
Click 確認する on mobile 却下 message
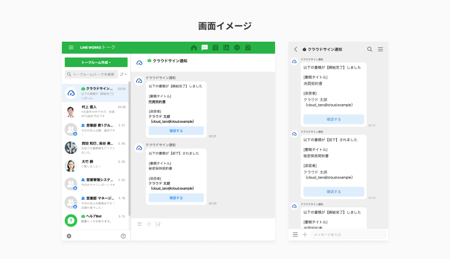click(334, 191)
